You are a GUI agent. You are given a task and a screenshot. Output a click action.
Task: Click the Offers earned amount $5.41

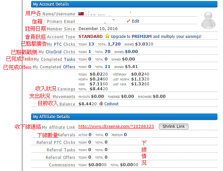point(131,67)
